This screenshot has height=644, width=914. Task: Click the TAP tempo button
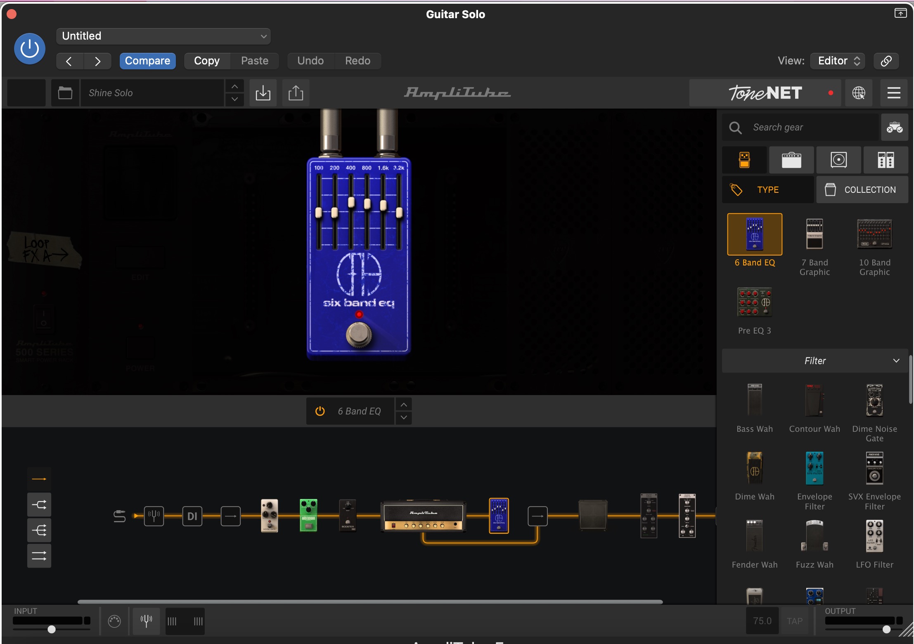794,621
